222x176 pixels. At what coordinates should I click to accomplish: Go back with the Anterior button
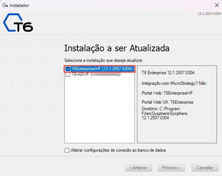click(x=138, y=168)
